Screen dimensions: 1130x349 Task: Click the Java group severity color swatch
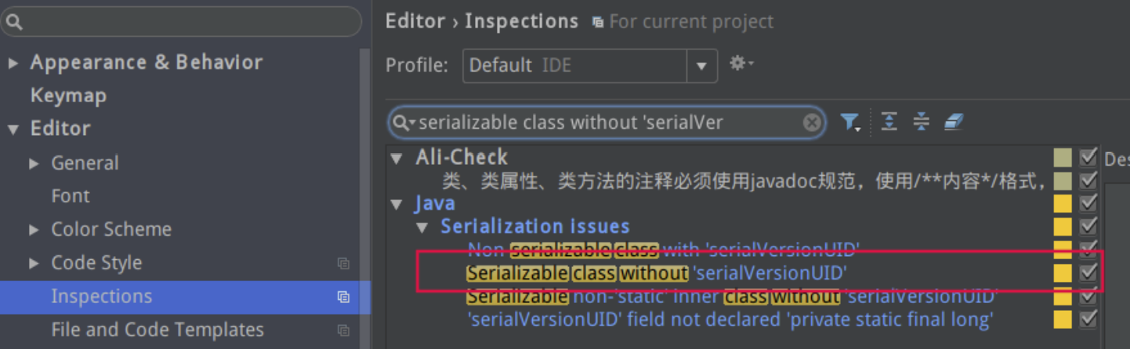coord(1063,204)
